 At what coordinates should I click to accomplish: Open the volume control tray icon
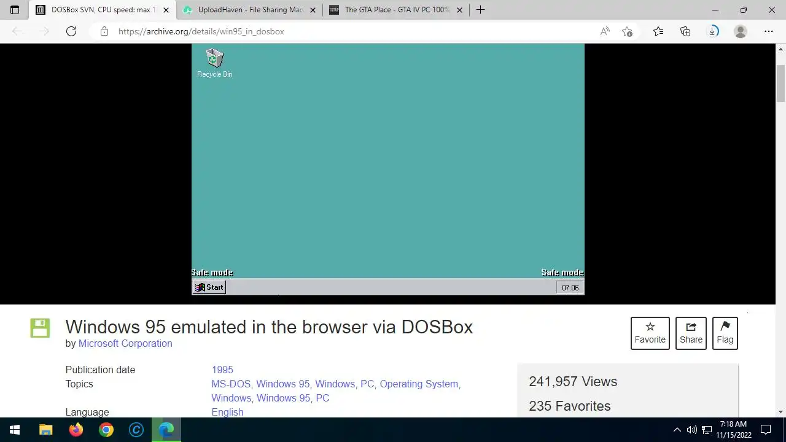click(x=691, y=430)
